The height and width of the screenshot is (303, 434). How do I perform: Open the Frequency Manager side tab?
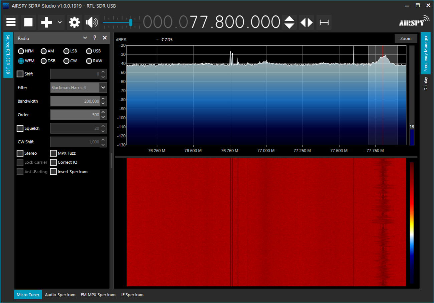point(426,53)
